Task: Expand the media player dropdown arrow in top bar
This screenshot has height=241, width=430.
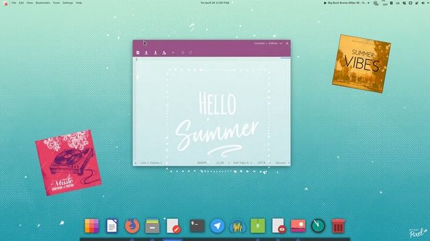Action: coord(368,3)
